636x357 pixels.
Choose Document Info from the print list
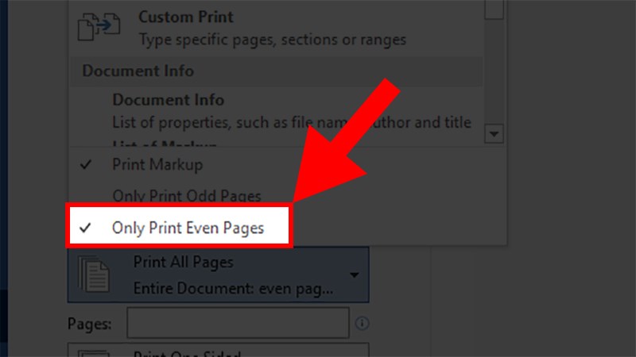pos(168,100)
